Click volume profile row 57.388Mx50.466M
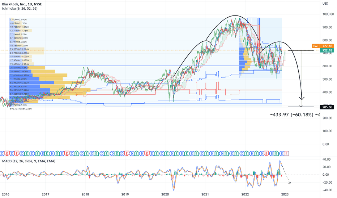 point(20,94)
